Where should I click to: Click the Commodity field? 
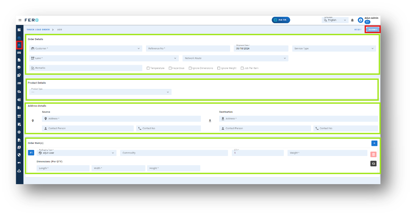tap(174, 153)
